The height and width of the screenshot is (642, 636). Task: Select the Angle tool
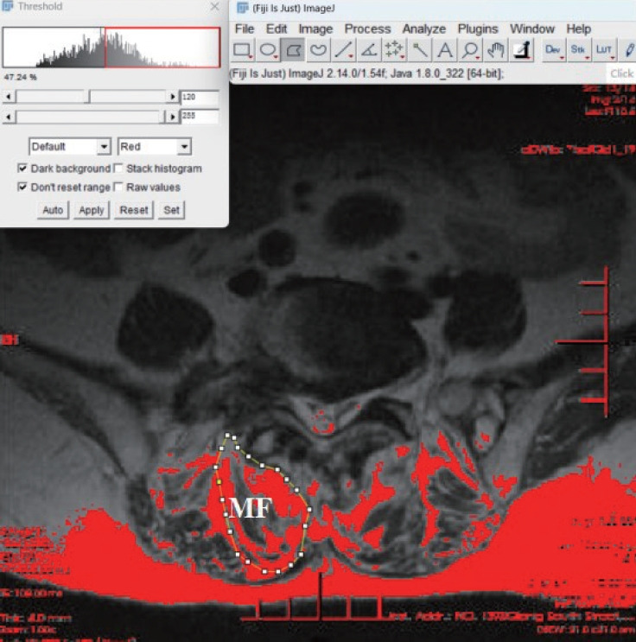369,50
